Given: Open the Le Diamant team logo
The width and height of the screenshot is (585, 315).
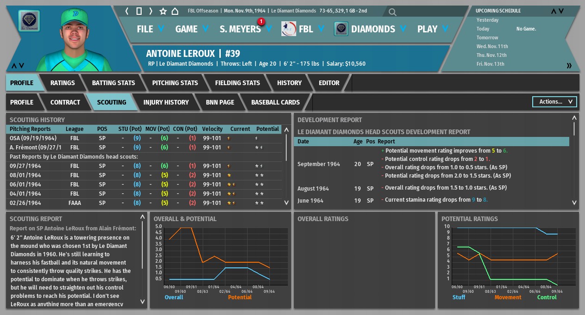Looking at the screenshot, I should click(x=30, y=22).
